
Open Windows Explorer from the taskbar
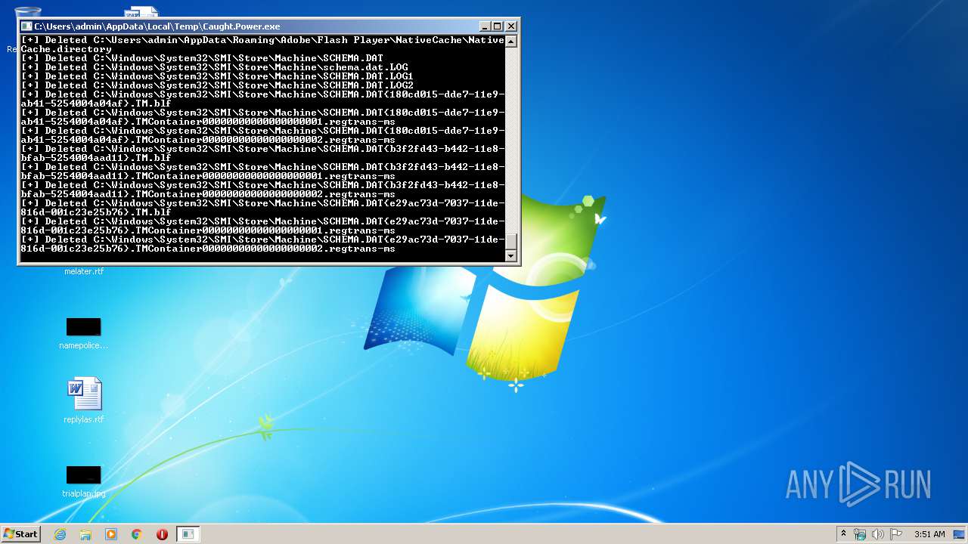click(x=85, y=534)
